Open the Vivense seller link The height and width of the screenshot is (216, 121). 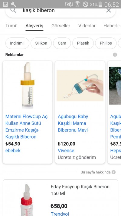pyautogui.click(x=66, y=151)
